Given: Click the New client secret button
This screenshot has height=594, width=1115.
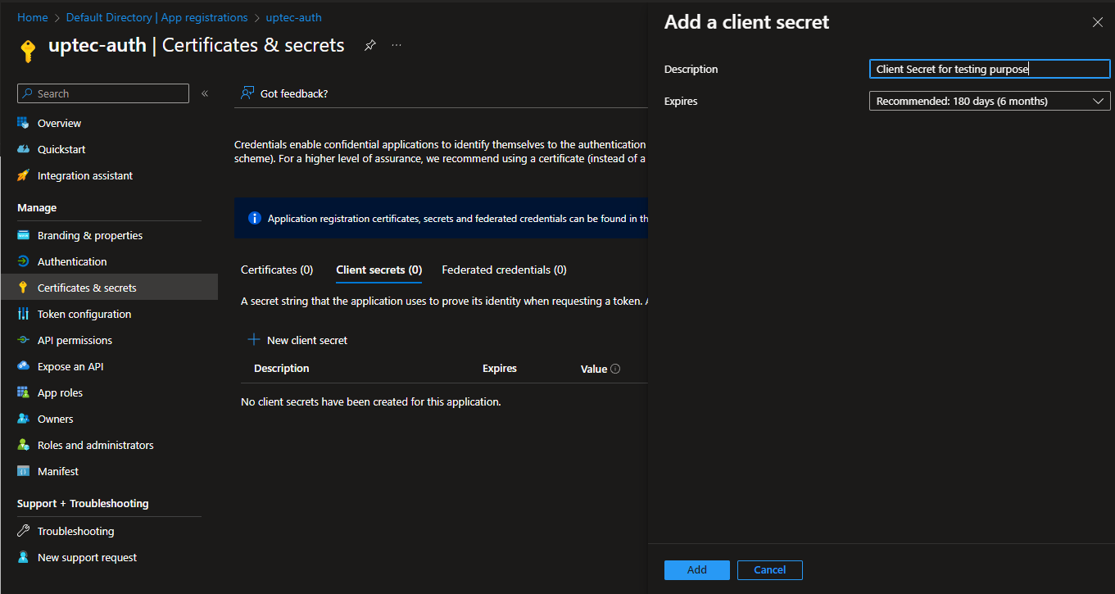Looking at the screenshot, I should click(298, 340).
